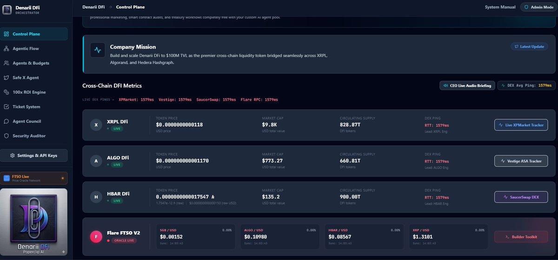
Task: Open the SaucerSwap DEX button
Action: 521,197
